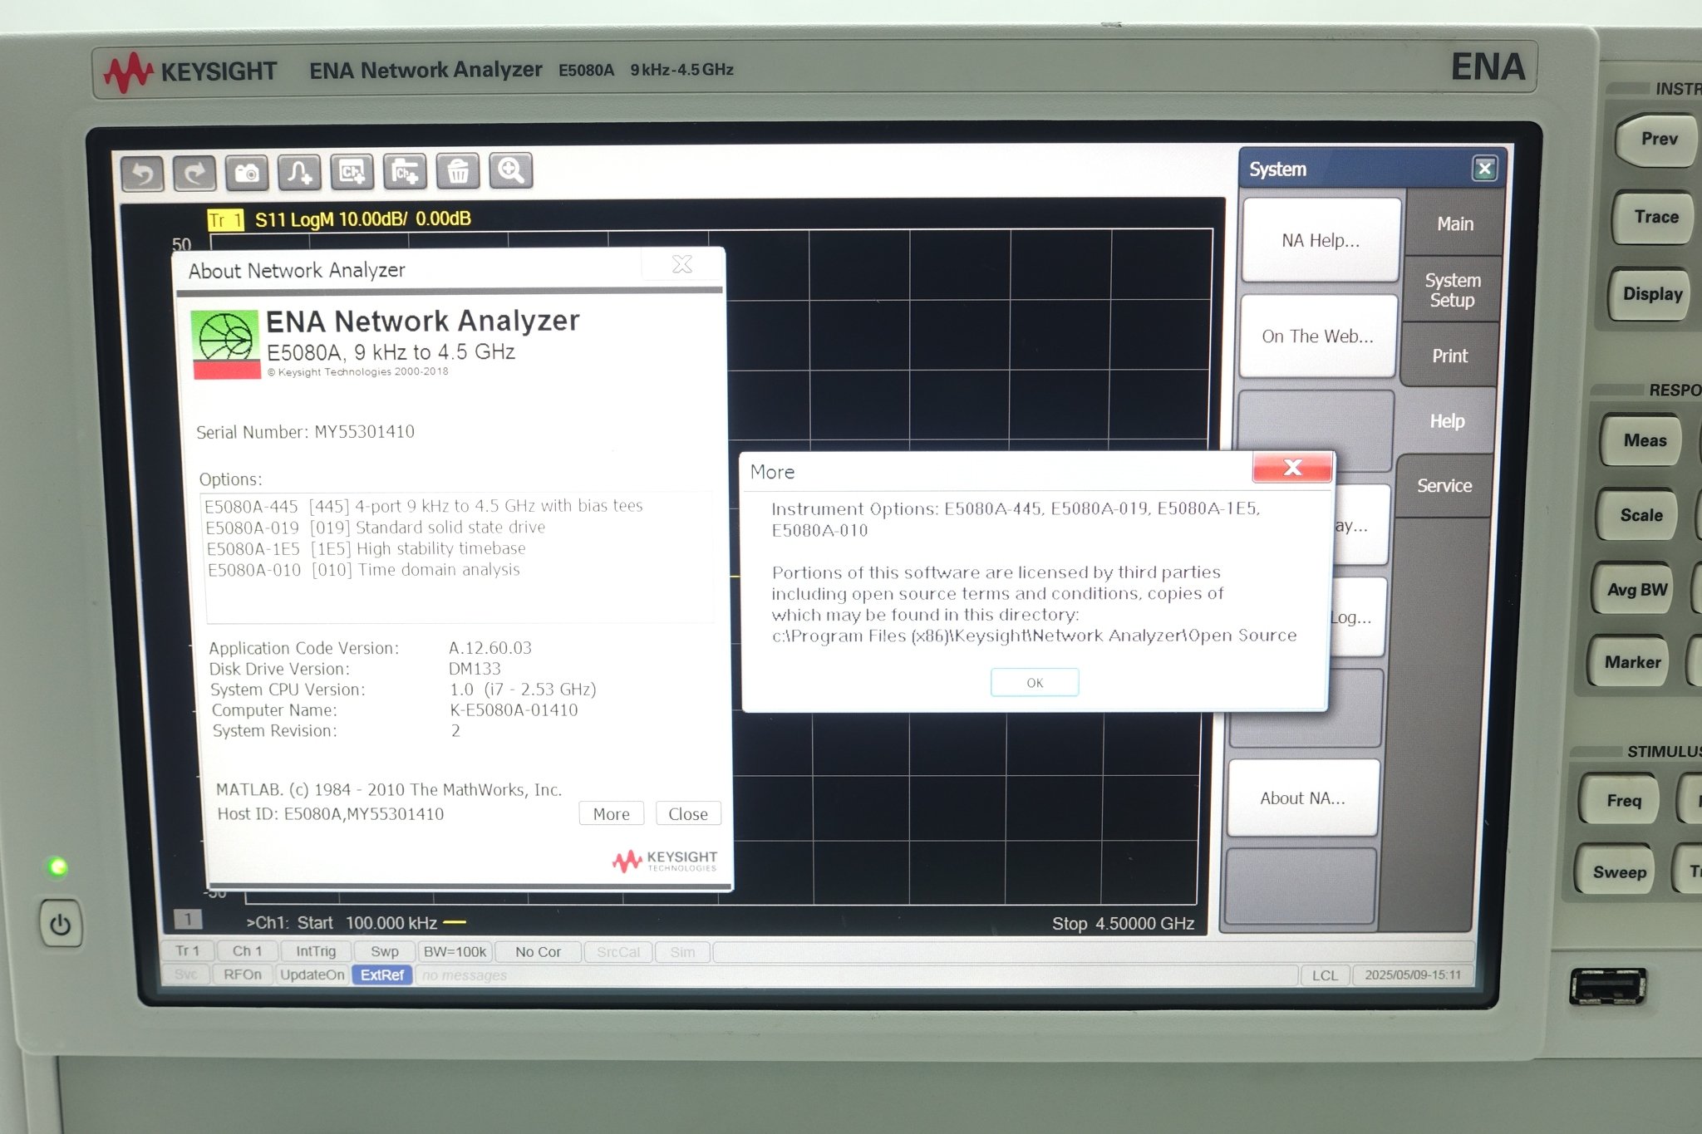This screenshot has width=1702, height=1134.
Task: Click Close button in About dialog
Action: (688, 814)
